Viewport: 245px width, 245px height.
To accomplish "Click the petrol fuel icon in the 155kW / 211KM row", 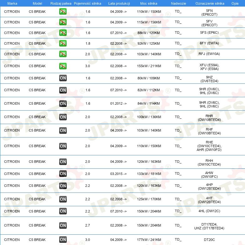I will [x=63, y=66].
